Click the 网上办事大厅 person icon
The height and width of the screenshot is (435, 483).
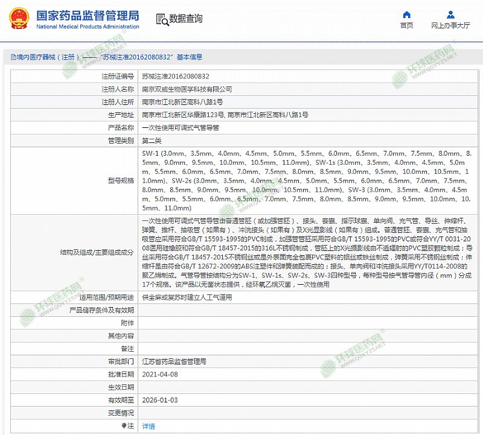pyautogui.click(x=450, y=13)
